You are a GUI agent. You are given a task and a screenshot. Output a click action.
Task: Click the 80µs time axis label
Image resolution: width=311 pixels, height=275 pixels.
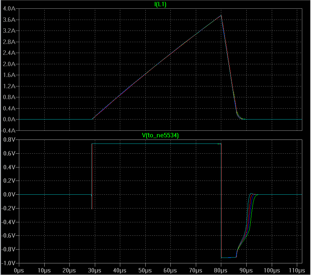pos(221,270)
